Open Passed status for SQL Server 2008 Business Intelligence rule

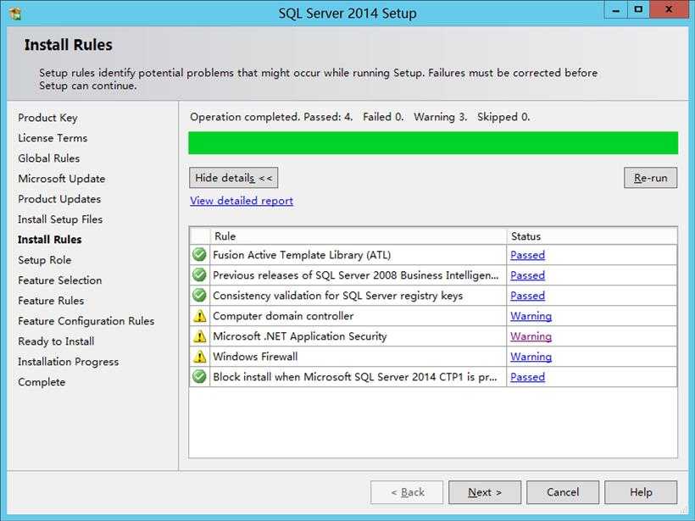click(x=527, y=275)
